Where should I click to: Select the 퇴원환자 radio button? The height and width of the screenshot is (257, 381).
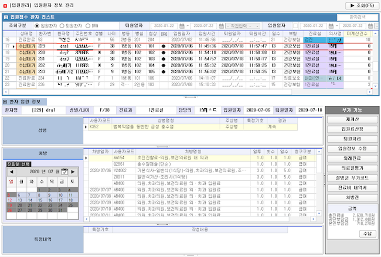click(62, 26)
